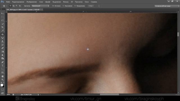This screenshot has width=180, height=101.
Task: Open the Заплатка mode dropdown (Нормальный)
Action: tap(40, 6)
